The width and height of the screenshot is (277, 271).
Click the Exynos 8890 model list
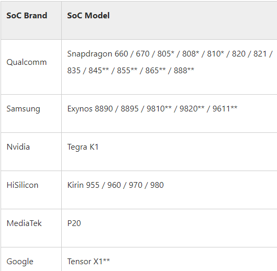(x=152, y=109)
